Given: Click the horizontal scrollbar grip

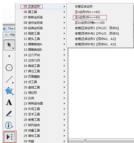Looking at the screenshot, I should [85, 140].
